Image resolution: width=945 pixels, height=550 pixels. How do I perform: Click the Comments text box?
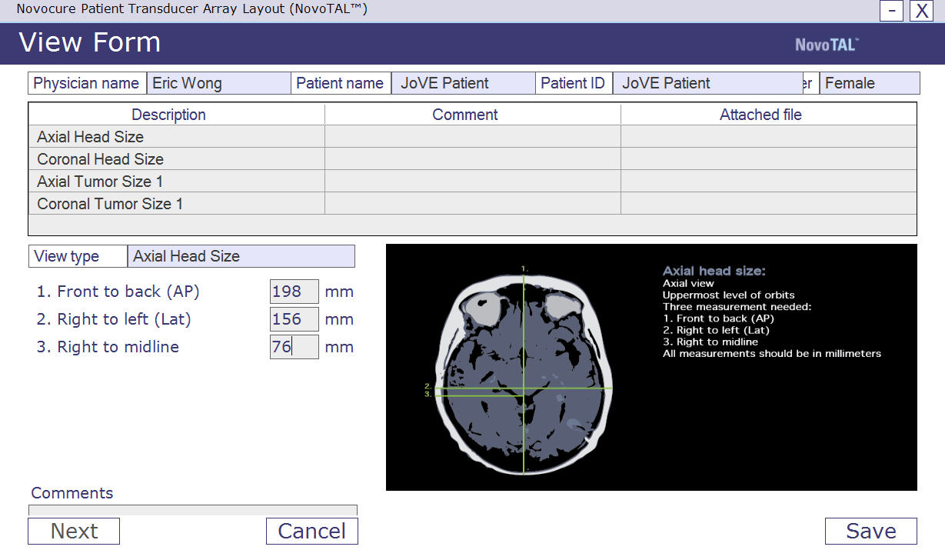tap(192, 509)
